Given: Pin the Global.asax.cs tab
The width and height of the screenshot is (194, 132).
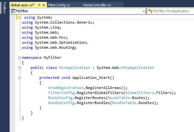Looking at the screenshot, I should click(39, 5).
